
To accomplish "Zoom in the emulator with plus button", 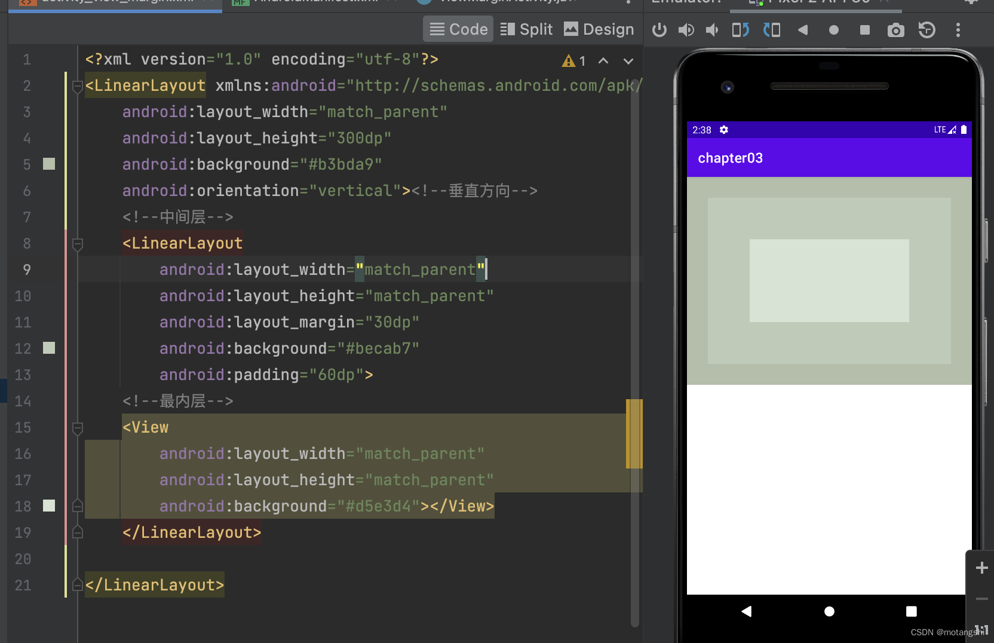I will pyautogui.click(x=981, y=568).
